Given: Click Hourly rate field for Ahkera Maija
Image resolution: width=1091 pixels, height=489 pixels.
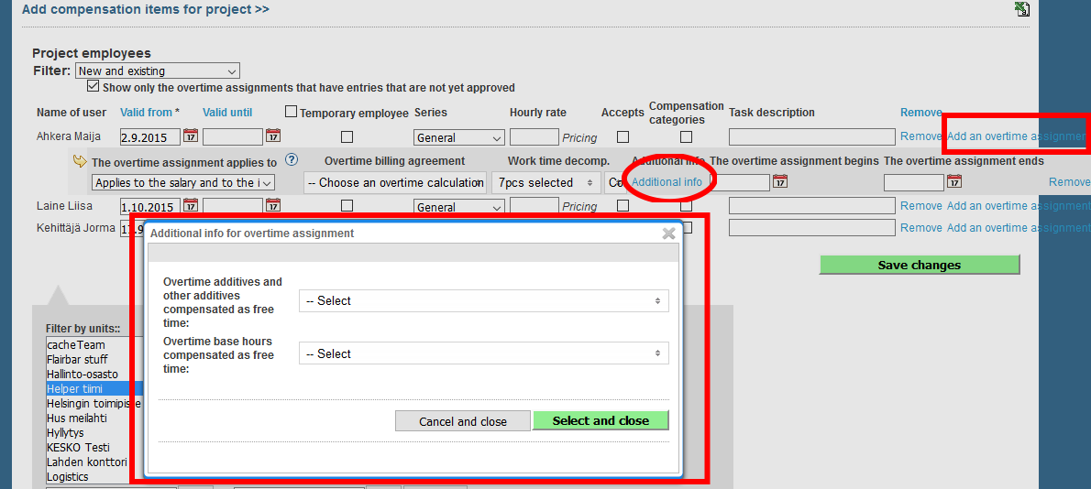Looking at the screenshot, I should point(534,137).
